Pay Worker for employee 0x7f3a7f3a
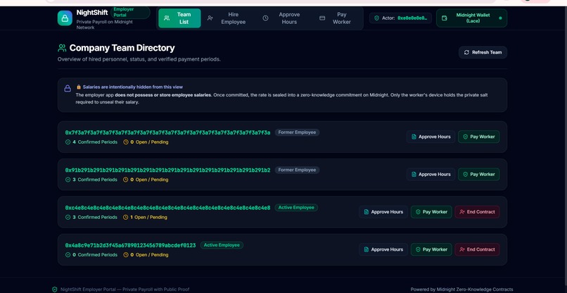This screenshot has width=567, height=293. [479, 137]
